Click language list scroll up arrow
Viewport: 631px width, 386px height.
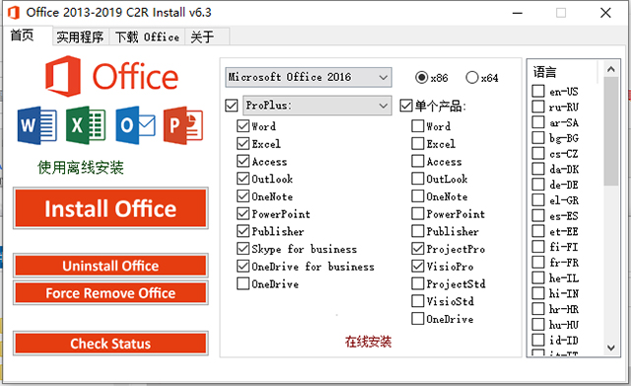[x=611, y=69]
